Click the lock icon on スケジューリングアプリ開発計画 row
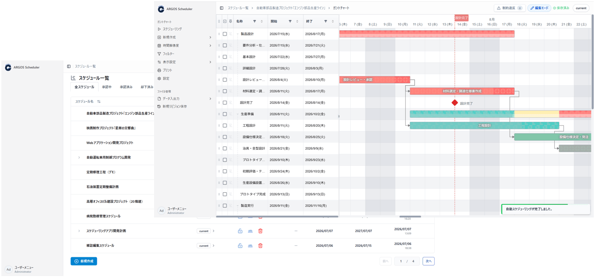The height and width of the screenshot is (277, 596). tap(240, 231)
